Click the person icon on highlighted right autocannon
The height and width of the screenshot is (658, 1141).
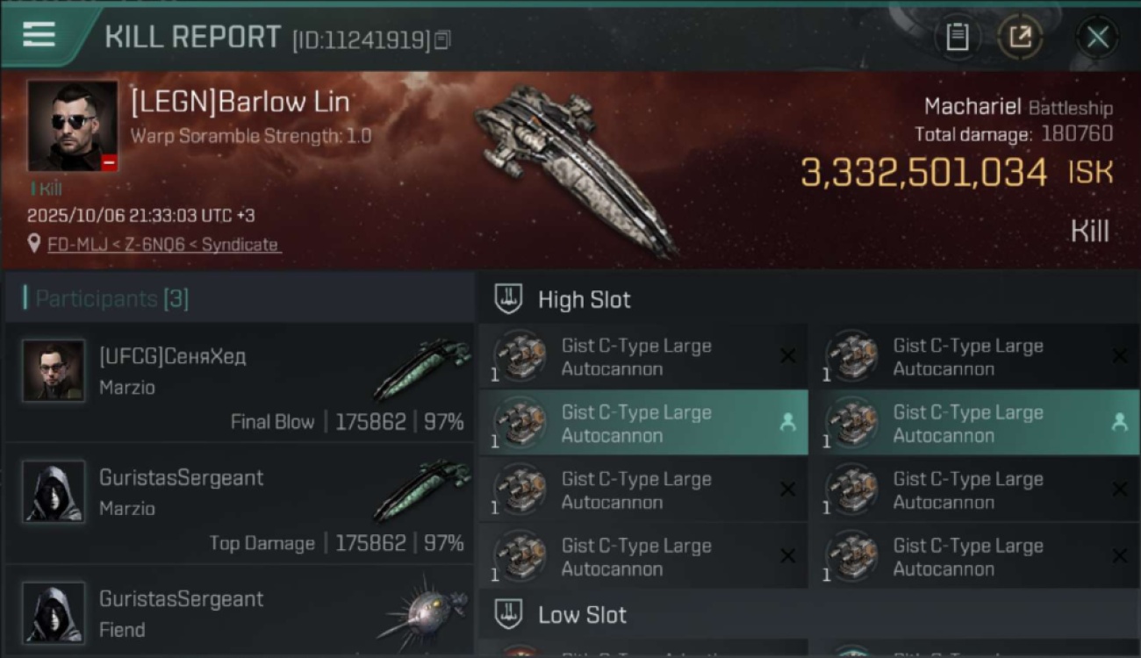coord(1119,422)
